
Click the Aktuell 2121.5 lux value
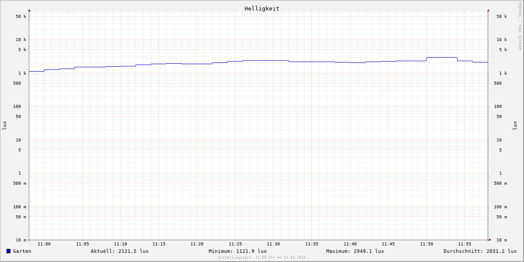click(x=120, y=251)
